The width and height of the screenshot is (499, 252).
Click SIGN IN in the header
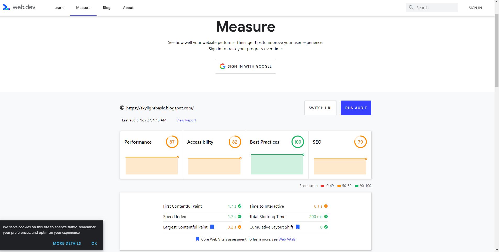click(x=475, y=8)
